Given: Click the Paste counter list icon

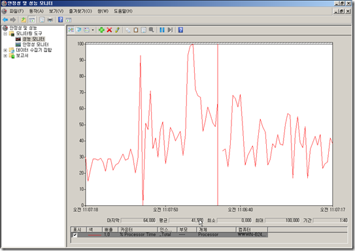Looking at the screenshot, I should tap(136, 30).
